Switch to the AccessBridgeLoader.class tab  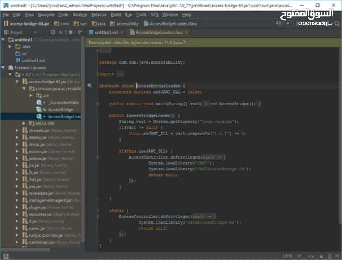159,32
